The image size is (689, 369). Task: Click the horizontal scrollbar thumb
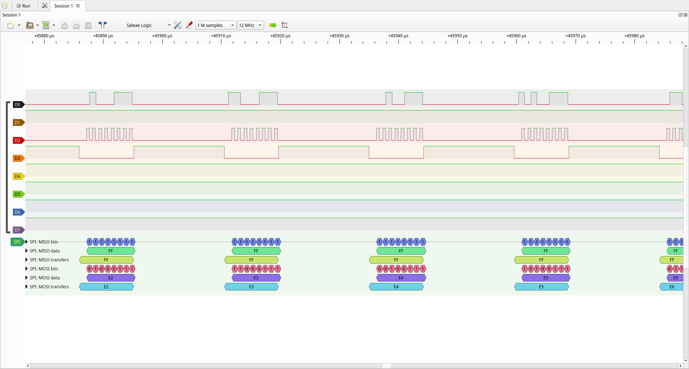point(386,366)
